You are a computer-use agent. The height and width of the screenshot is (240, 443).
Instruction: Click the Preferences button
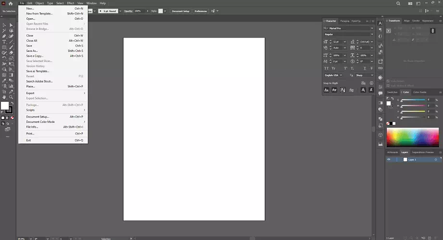200,11
